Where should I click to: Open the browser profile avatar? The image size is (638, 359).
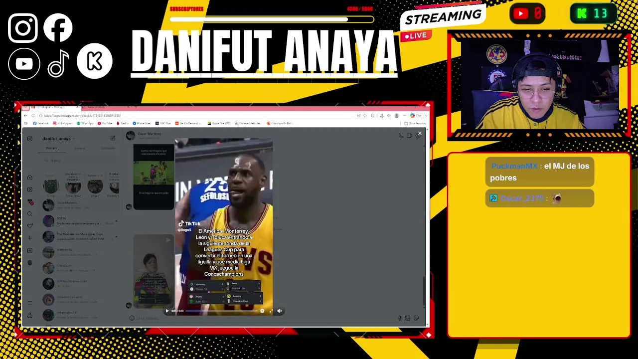click(397, 116)
